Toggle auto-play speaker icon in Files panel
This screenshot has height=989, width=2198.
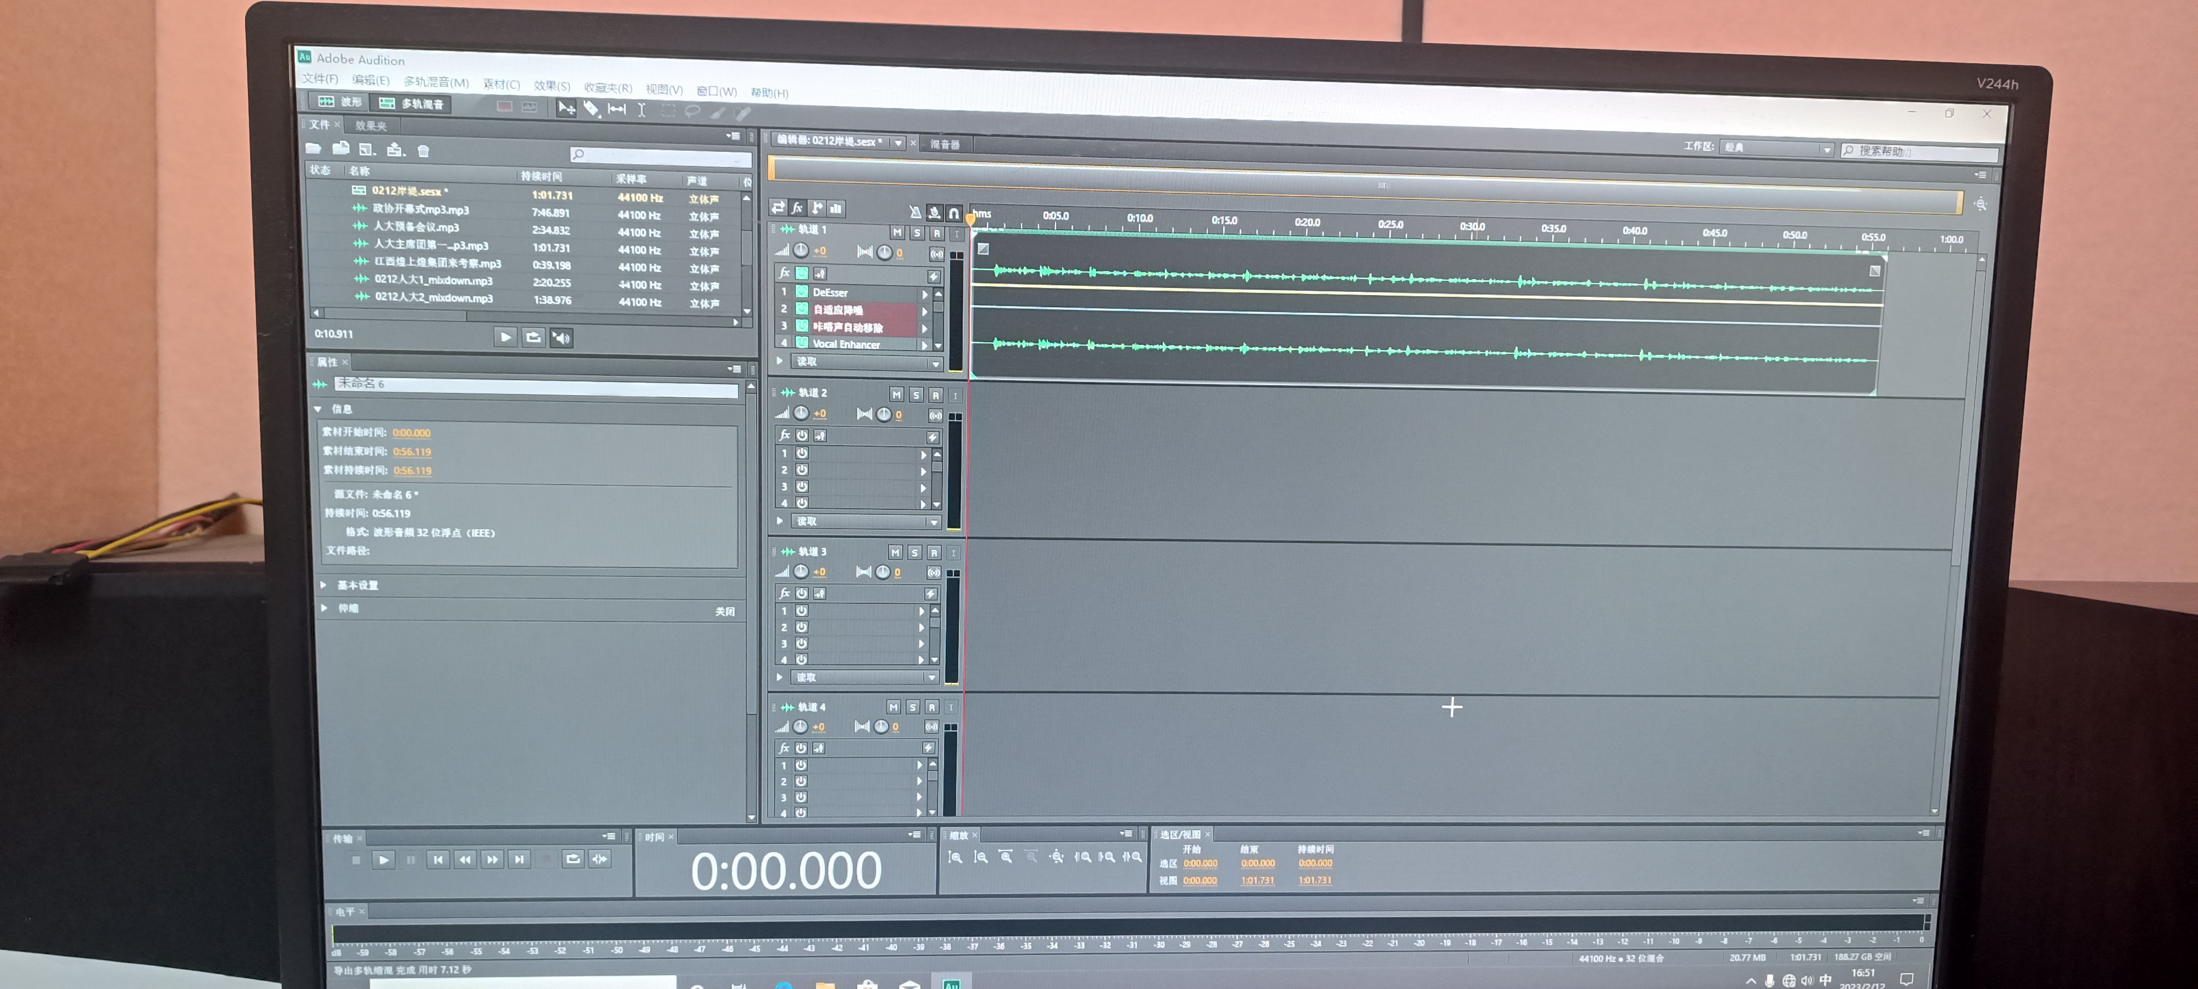point(560,338)
